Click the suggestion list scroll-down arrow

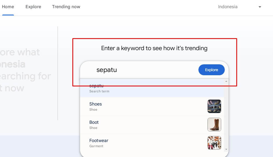pos(226,149)
